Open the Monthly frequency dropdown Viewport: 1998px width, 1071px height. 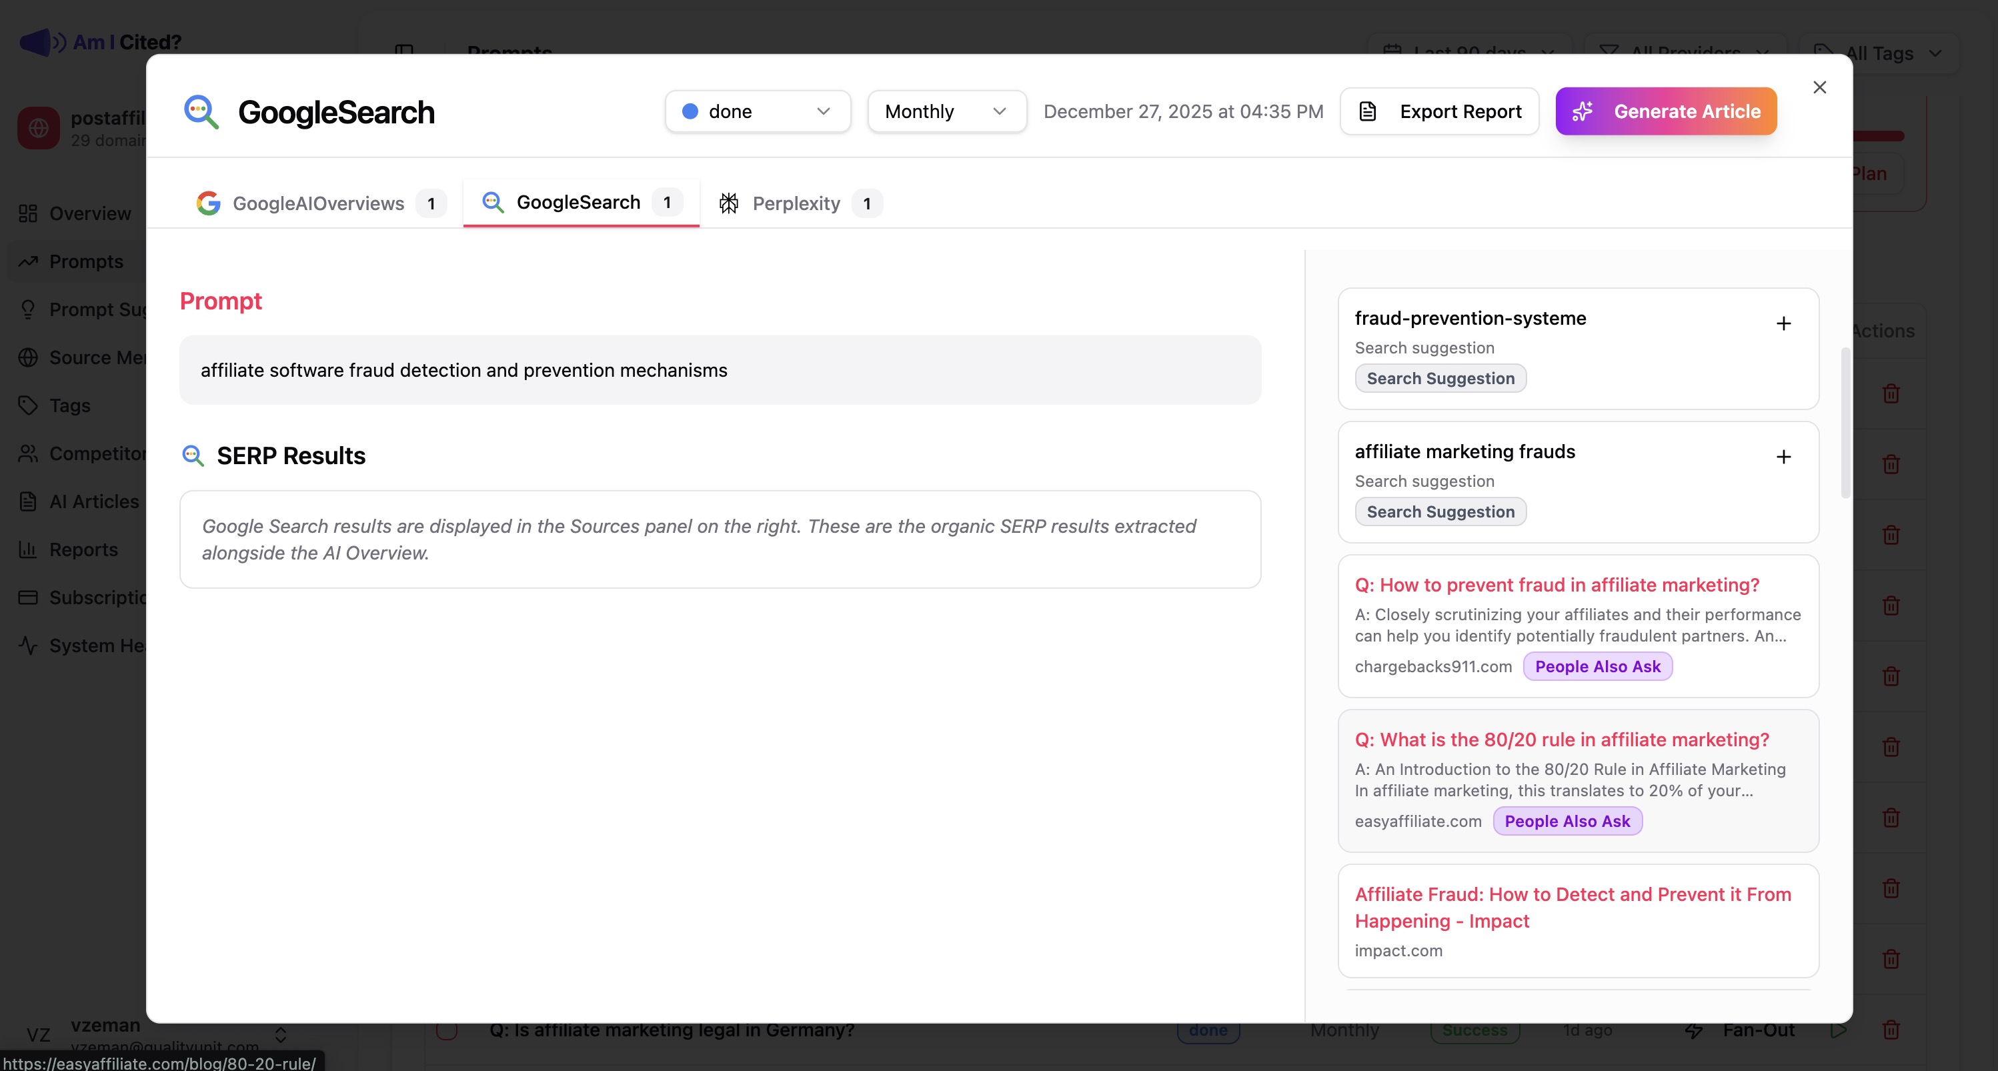[946, 111]
